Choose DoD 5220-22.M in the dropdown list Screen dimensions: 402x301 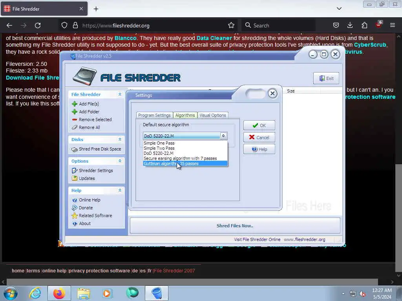point(185,153)
